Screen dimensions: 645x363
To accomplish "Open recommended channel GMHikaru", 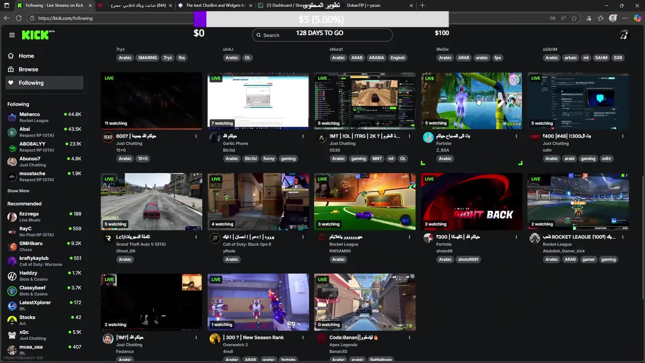I will pos(44,247).
